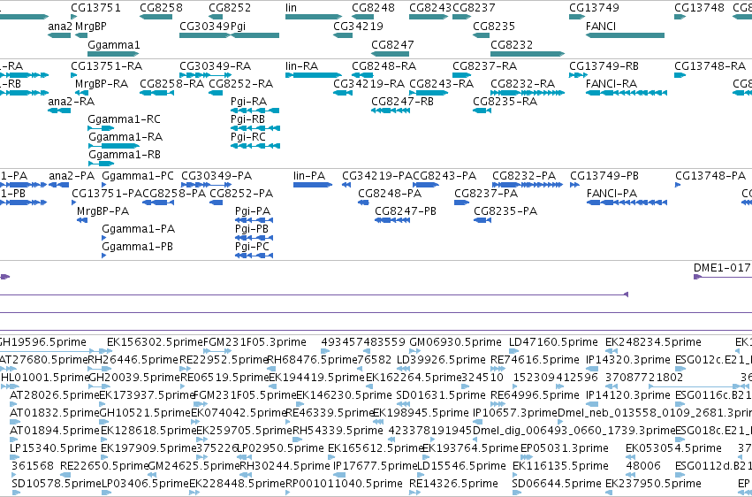
Task: Click the CG8247 gene label
Action: [392, 44]
